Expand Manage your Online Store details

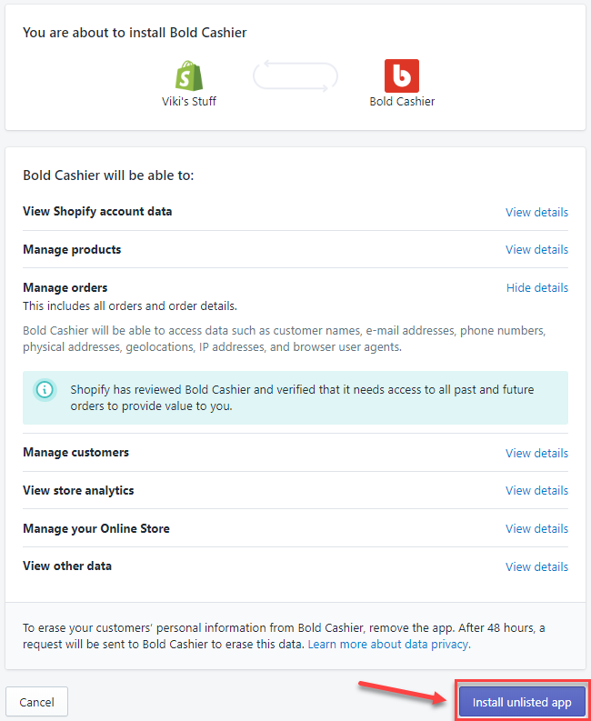(x=536, y=528)
